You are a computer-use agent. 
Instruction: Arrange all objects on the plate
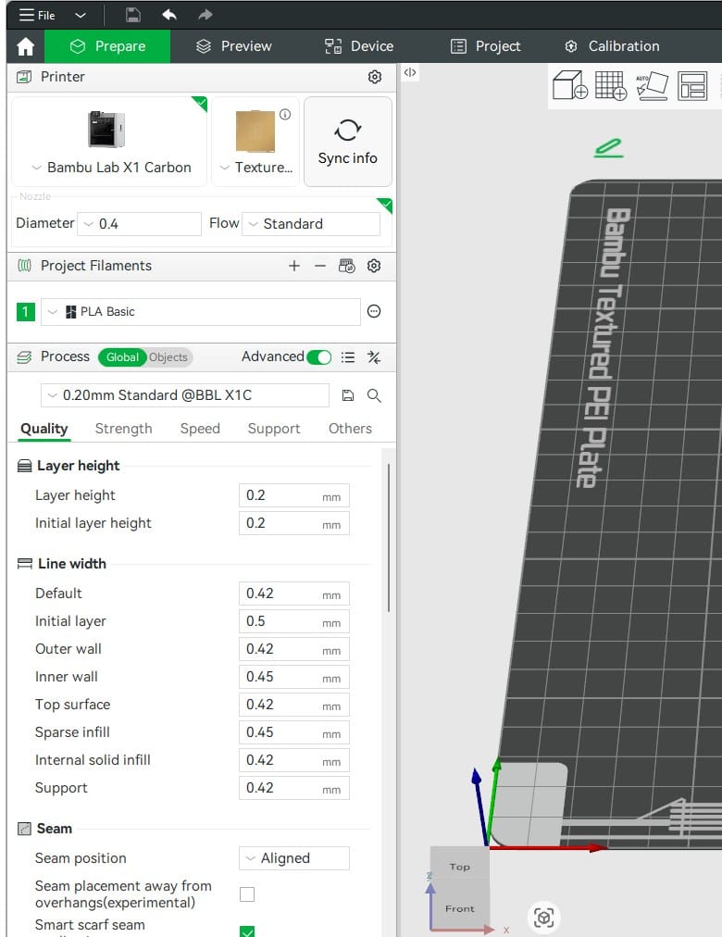[692, 85]
